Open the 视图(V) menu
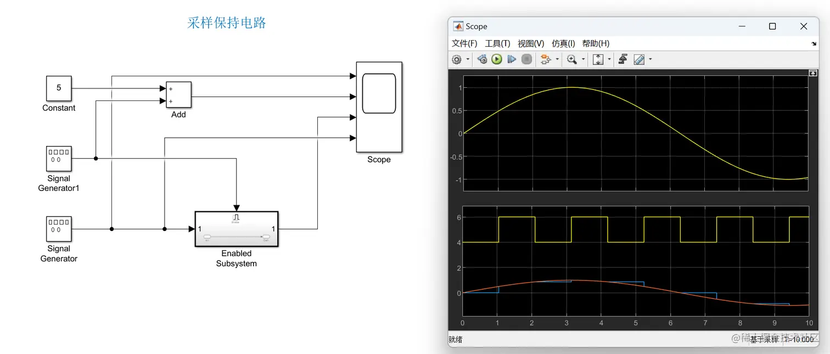The height and width of the screenshot is (354, 830). point(531,43)
